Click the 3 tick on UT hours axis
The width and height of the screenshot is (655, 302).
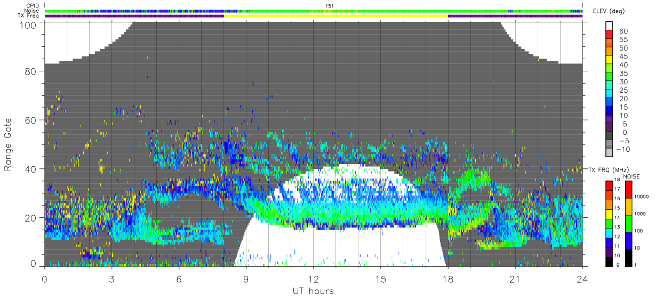[112, 279]
